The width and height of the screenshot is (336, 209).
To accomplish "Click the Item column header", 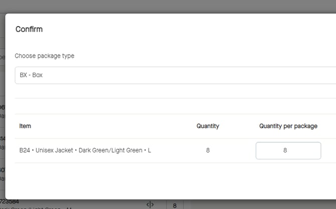I will coord(25,126).
